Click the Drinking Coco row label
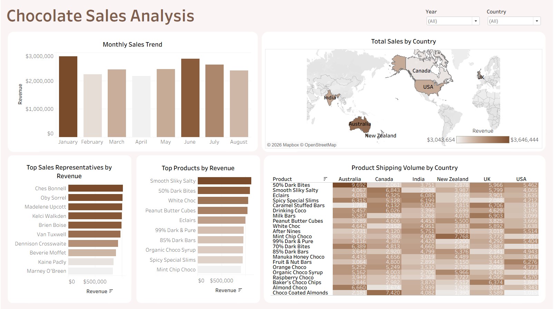 [x=289, y=211]
